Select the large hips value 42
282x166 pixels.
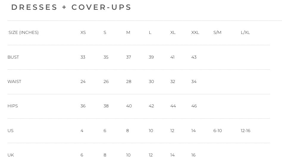151,106
